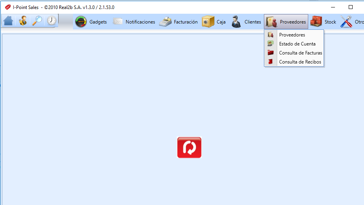Open the Notificaciones envelope menu
The width and height of the screenshot is (364, 205).
[134, 22]
